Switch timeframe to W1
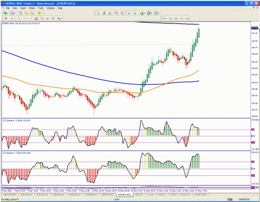The width and height of the screenshot is (260, 202). coord(187,19)
